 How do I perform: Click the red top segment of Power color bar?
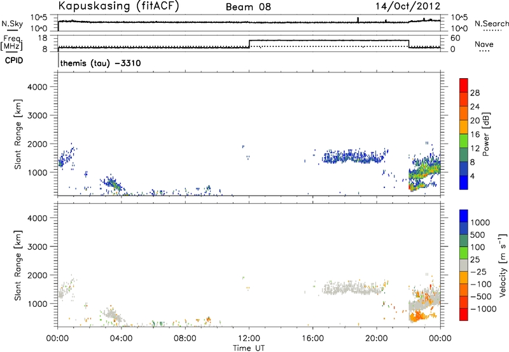click(x=464, y=85)
